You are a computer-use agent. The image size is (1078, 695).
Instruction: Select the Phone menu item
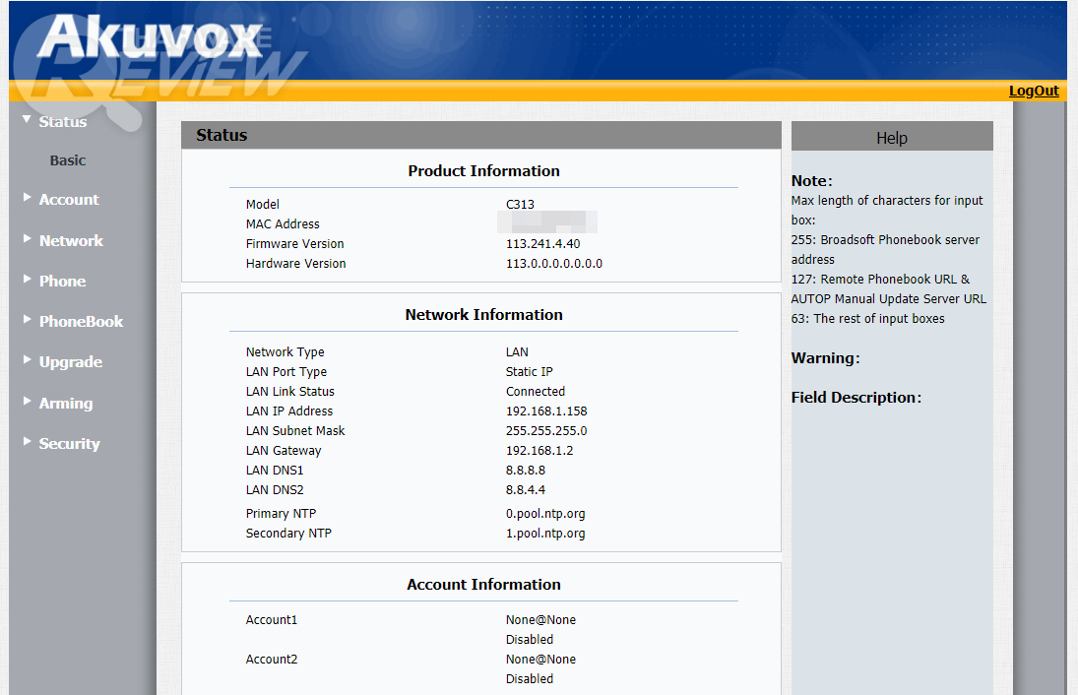[62, 282]
